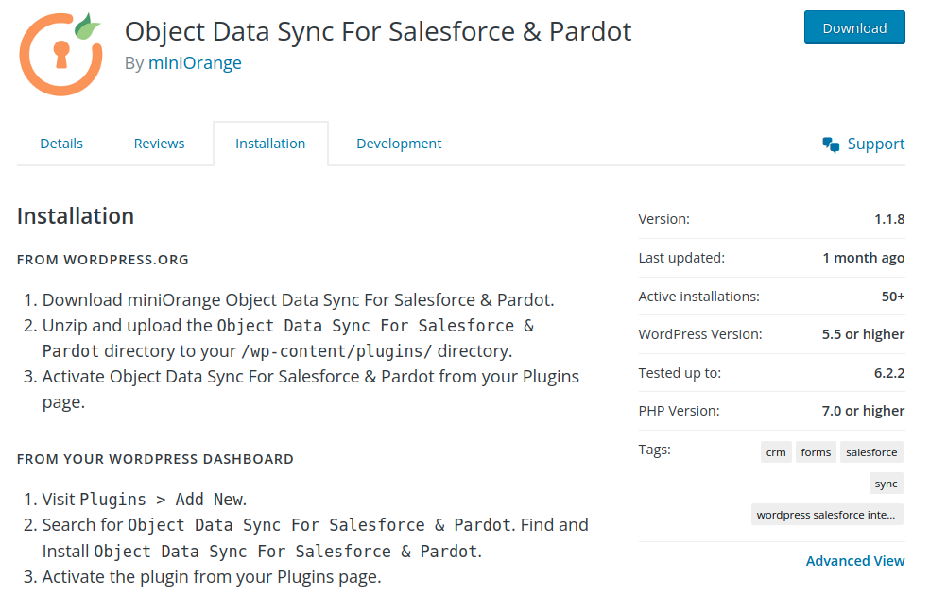The width and height of the screenshot is (947, 595).
Task: Open the miniOrange author link
Action: tap(195, 62)
